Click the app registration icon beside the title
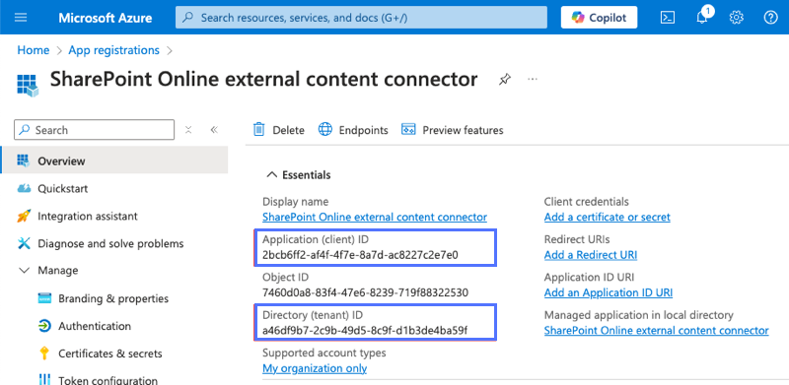The image size is (789, 385). click(28, 85)
